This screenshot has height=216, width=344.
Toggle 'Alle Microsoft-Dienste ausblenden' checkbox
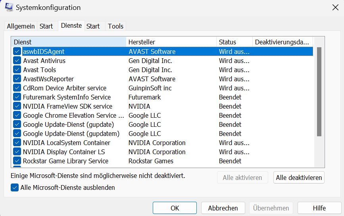(14, 187)
